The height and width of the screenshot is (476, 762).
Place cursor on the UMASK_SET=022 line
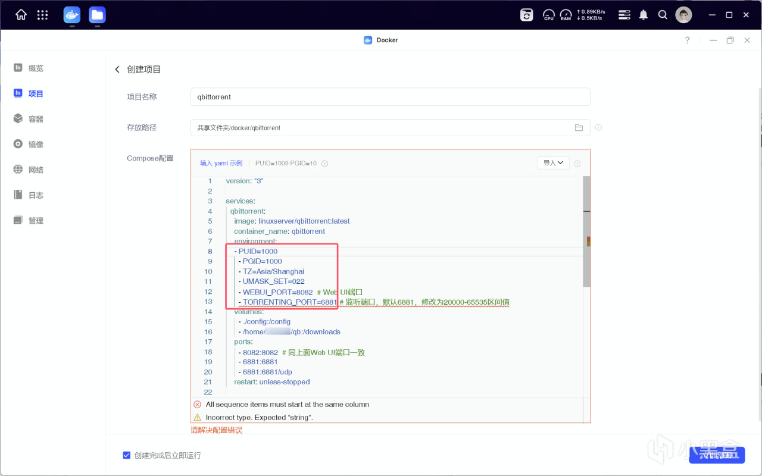point(271,281)
